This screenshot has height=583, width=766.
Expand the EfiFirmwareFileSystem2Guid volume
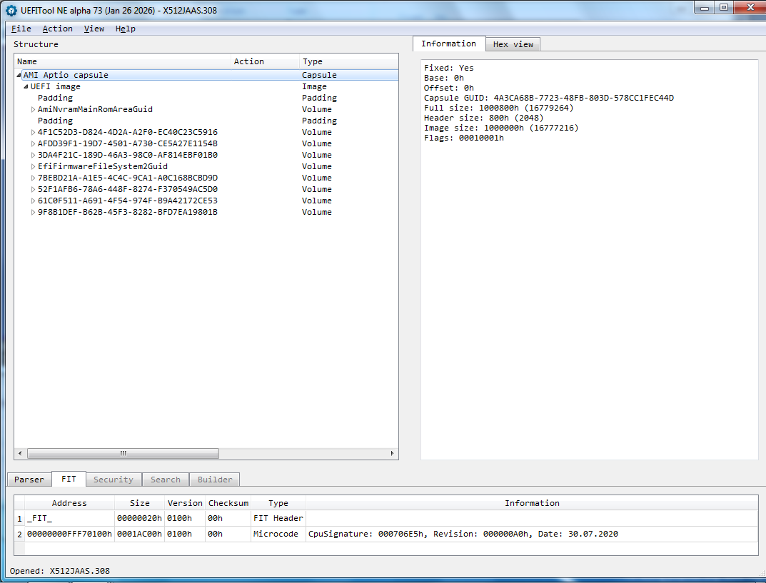click(33, 166)
